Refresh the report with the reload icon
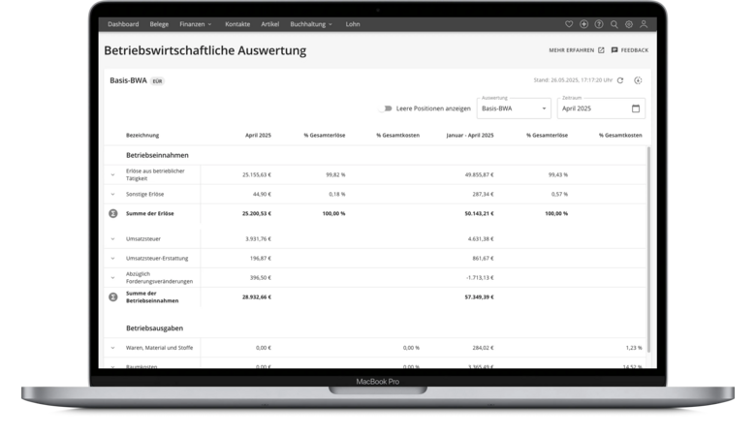Viewport: 756px width, 436px height. (x=620, y=80)
